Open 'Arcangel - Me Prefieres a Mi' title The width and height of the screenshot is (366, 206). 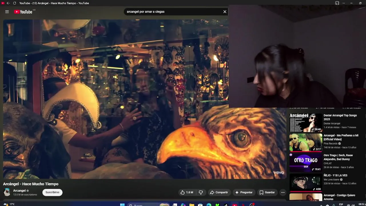pos(341,137)
